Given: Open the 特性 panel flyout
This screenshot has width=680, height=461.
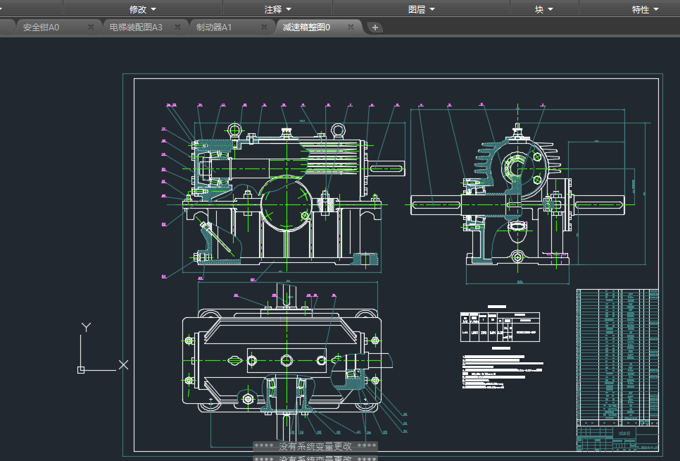Looking at the screenshot, I should click(645, 9).
